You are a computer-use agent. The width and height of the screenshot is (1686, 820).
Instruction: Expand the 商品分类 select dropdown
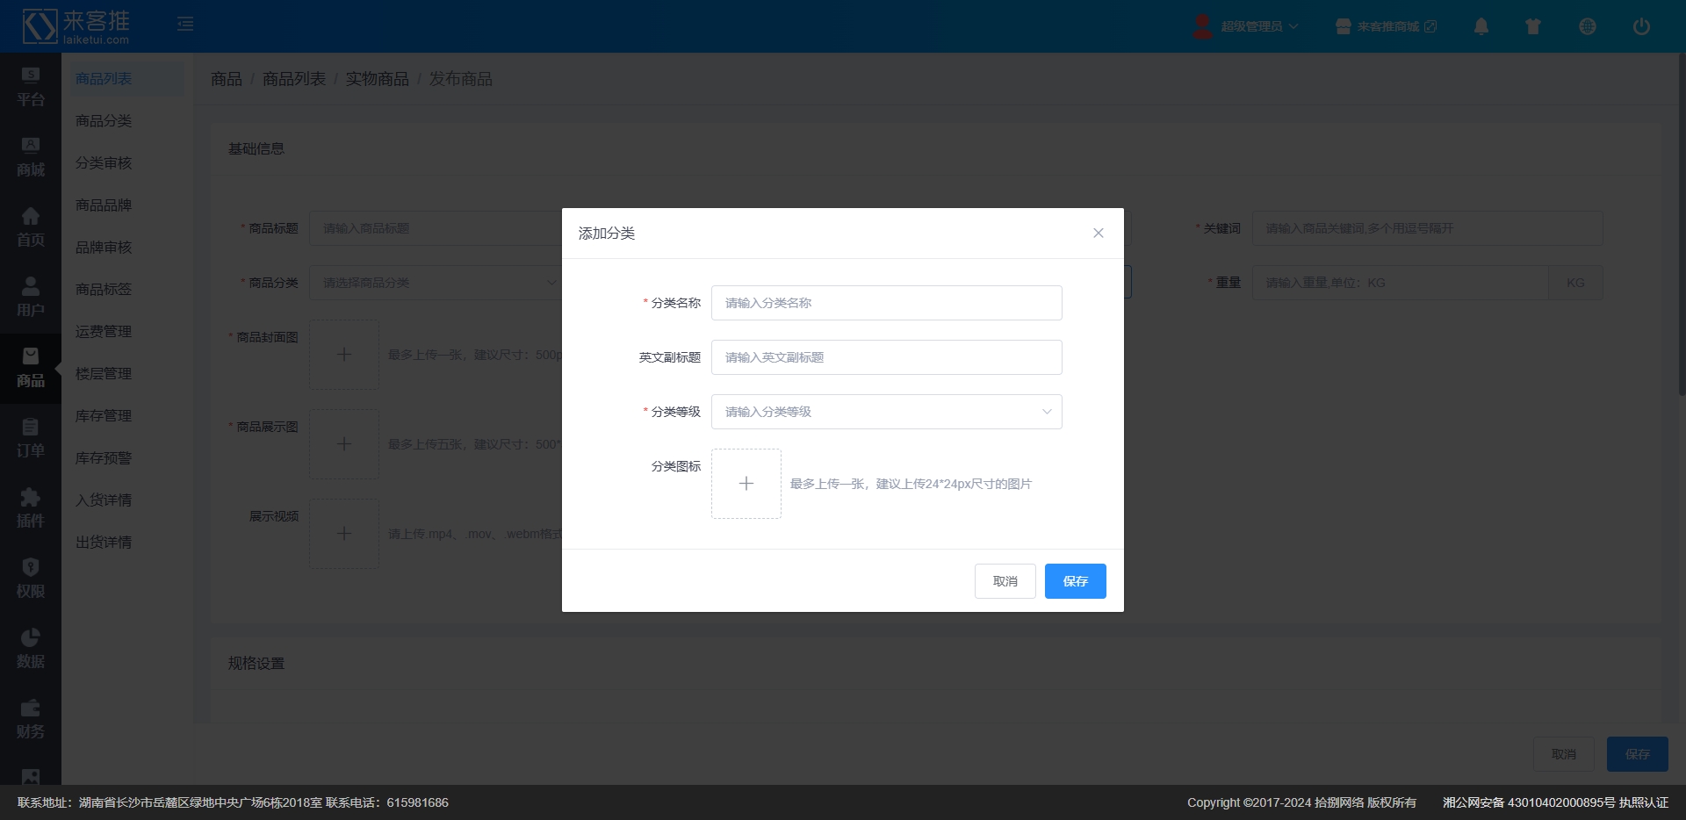436,283
